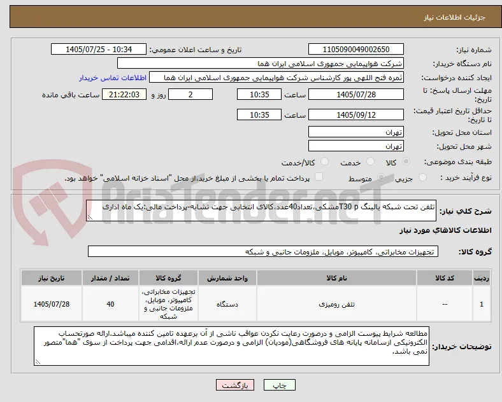Click the چاپ print button
Screen dimensions: 502x402
click(280, 385)
